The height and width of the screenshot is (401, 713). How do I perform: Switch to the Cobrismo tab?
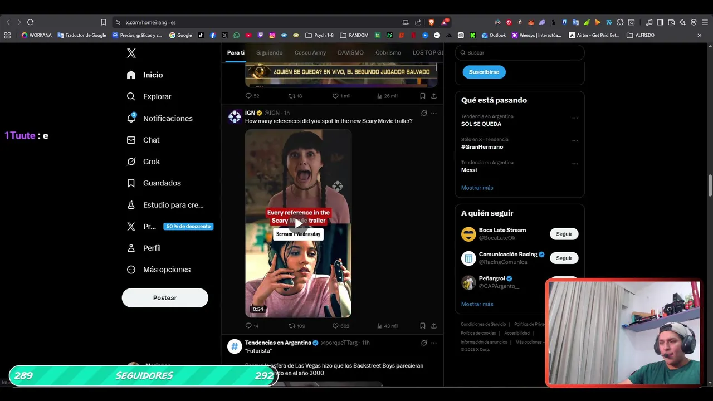click(x=388, y=52)
